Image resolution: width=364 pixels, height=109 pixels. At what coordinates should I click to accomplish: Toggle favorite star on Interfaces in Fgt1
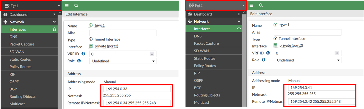pyautogui.click(x=54, y=29)
